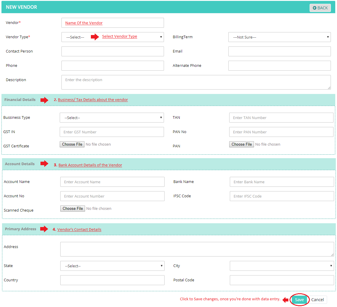Screen dimensions: 337x307
Task: Choose file for GST Certificate
Action: click(x=72, y=144)
